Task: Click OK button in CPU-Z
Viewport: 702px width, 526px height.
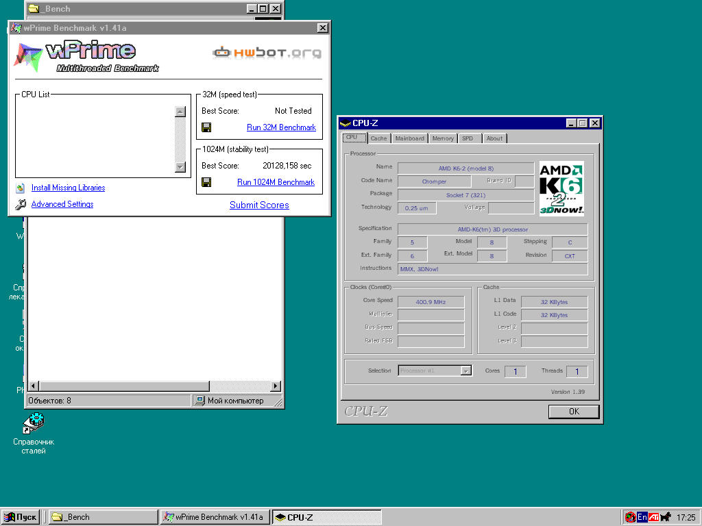Action: point(574,412)
